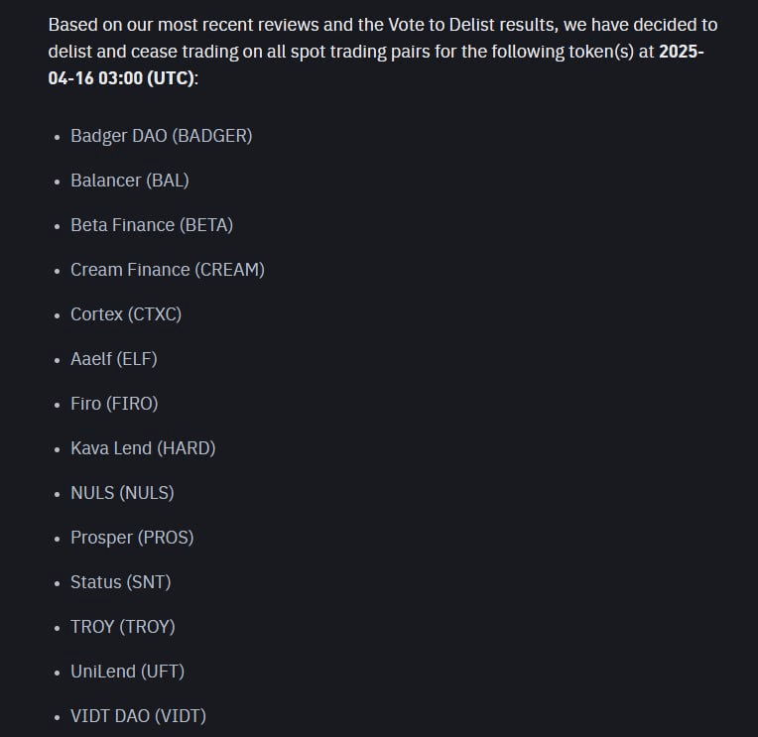Click the bullet point beside Kava Lend
The width and height of the screenshot is (758, 737).
[58, 449]
